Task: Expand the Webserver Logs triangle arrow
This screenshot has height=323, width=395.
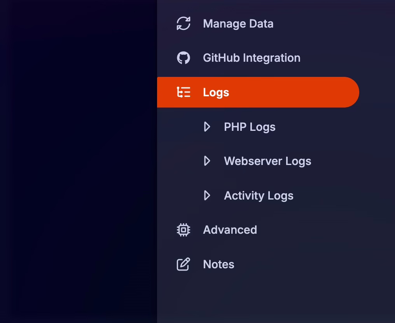Action: 207,161
